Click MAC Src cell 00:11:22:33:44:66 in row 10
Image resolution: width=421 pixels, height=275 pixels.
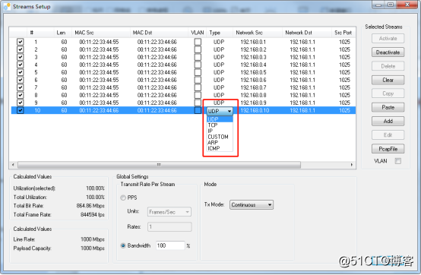[99, 110]
